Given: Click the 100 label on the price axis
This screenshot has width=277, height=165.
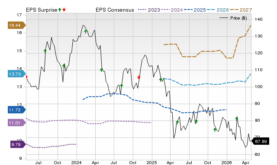Looking at the screenshot, I should click(x=258, y=87).
